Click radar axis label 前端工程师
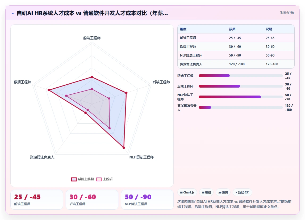 92,38
